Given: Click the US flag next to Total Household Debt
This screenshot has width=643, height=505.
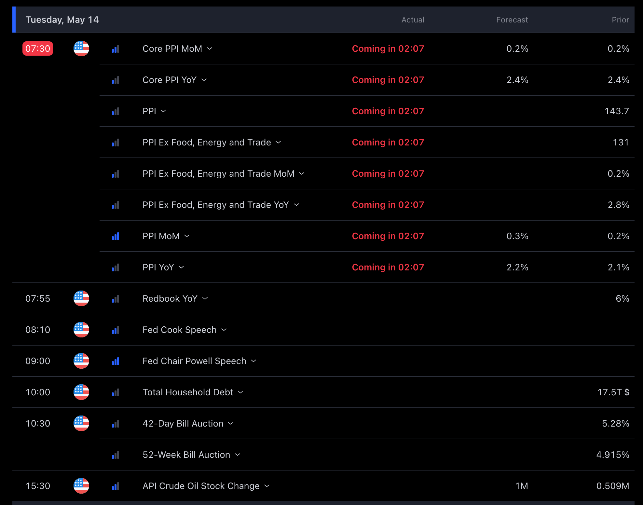Looking at the screenshot, I should click(81, 392).
